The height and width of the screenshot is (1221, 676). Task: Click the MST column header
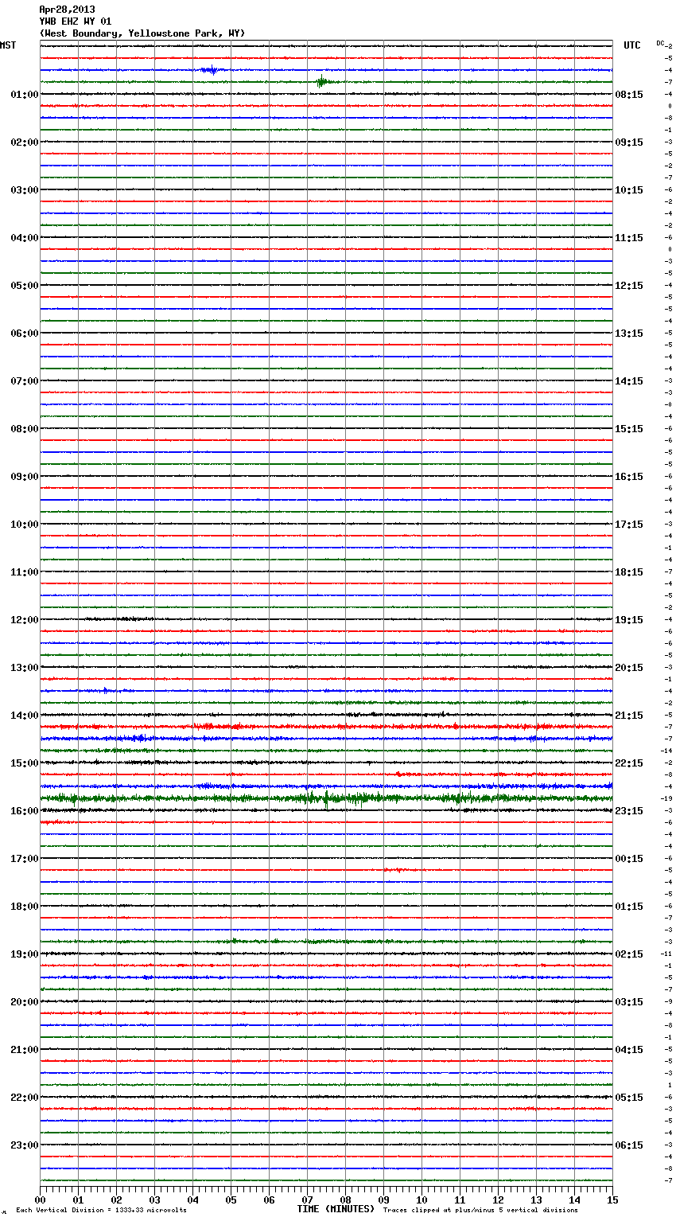(8, 45)
